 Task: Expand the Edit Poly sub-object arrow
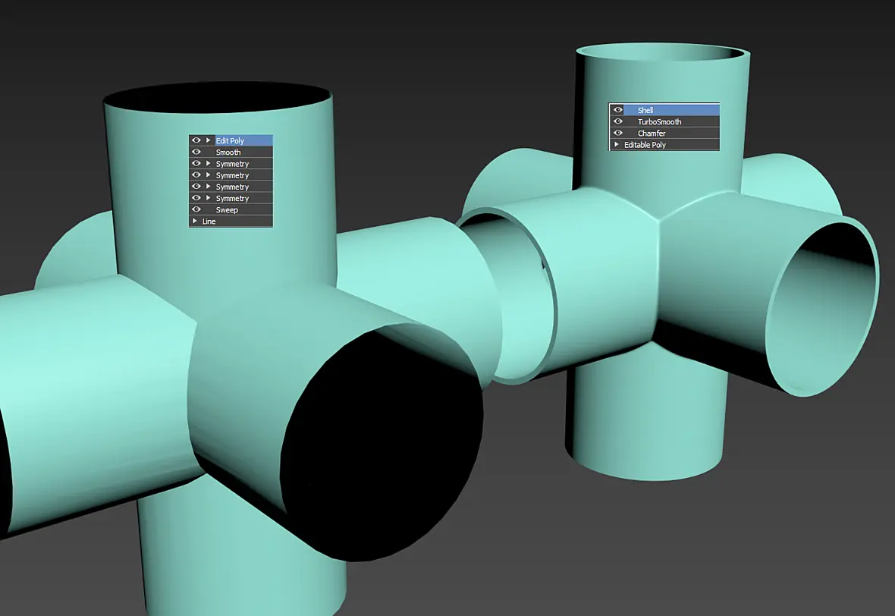209,140
